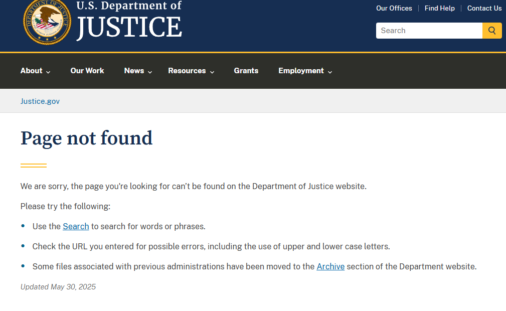Screen dimensions: 506x311
Task: Click the U.S. Department of Justice wordmark
Action: point(129,21)
